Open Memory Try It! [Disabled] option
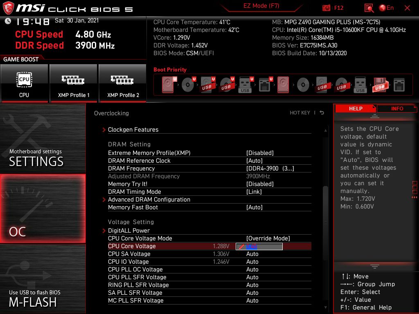 coord(209,184)
